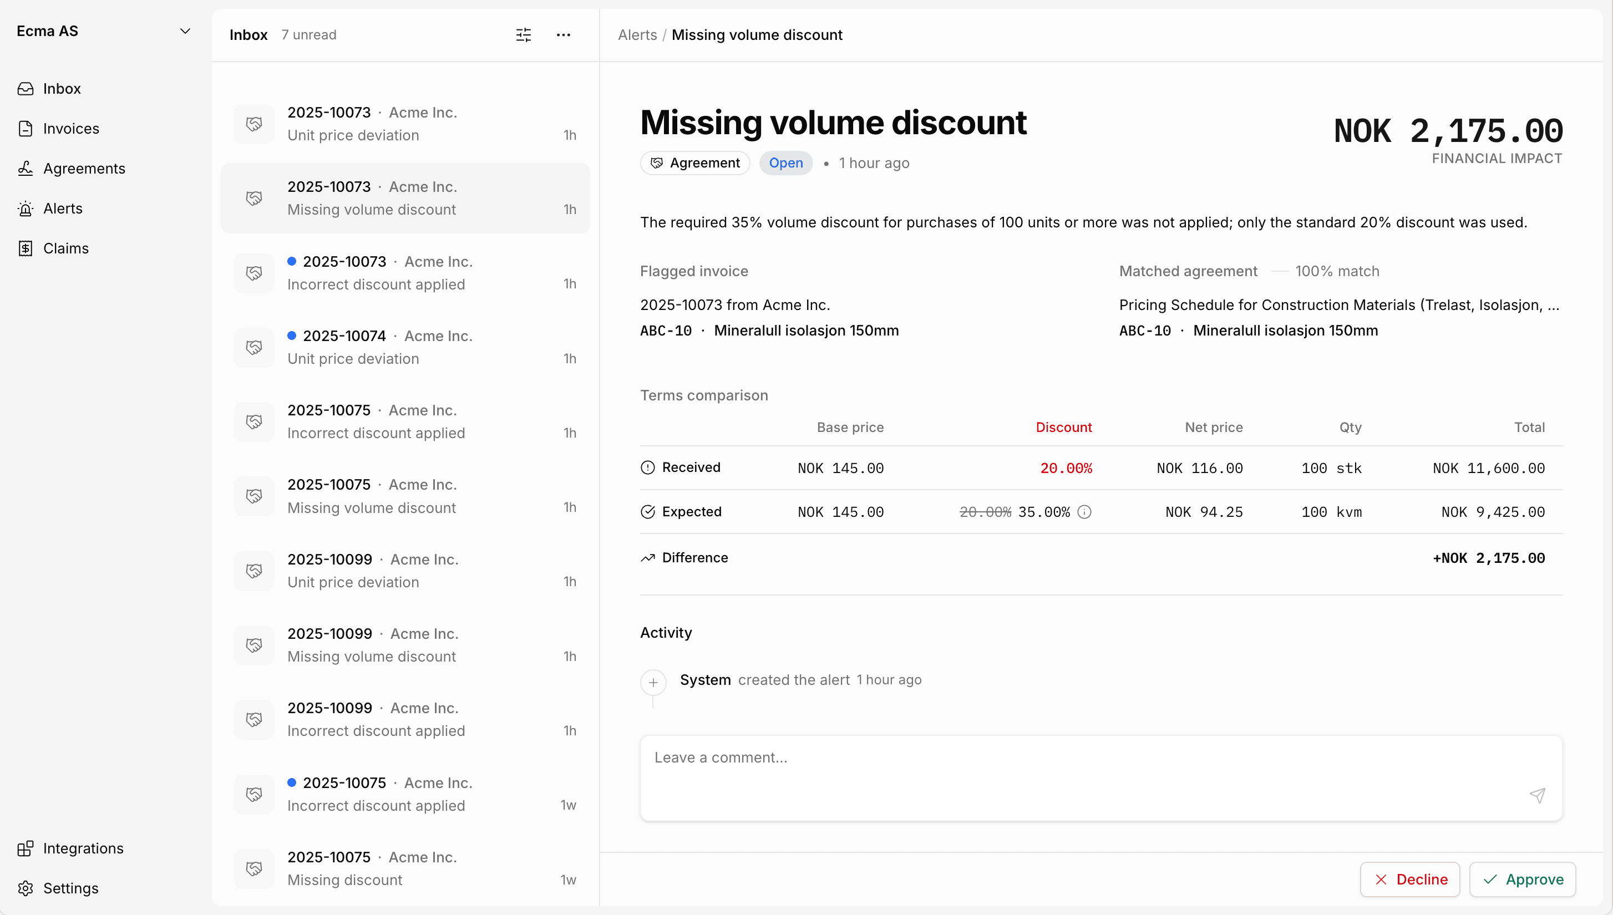This screenshot has width=1613, height=915.
Task: Open Agreements from the sidebar
Action: pos(84,169)
